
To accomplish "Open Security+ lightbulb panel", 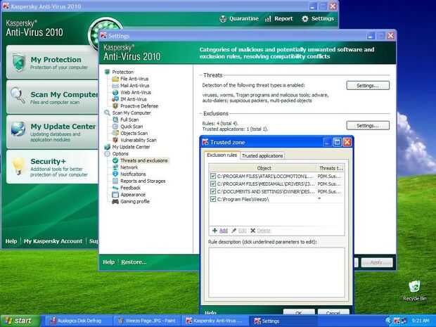I will coord(52,167).
